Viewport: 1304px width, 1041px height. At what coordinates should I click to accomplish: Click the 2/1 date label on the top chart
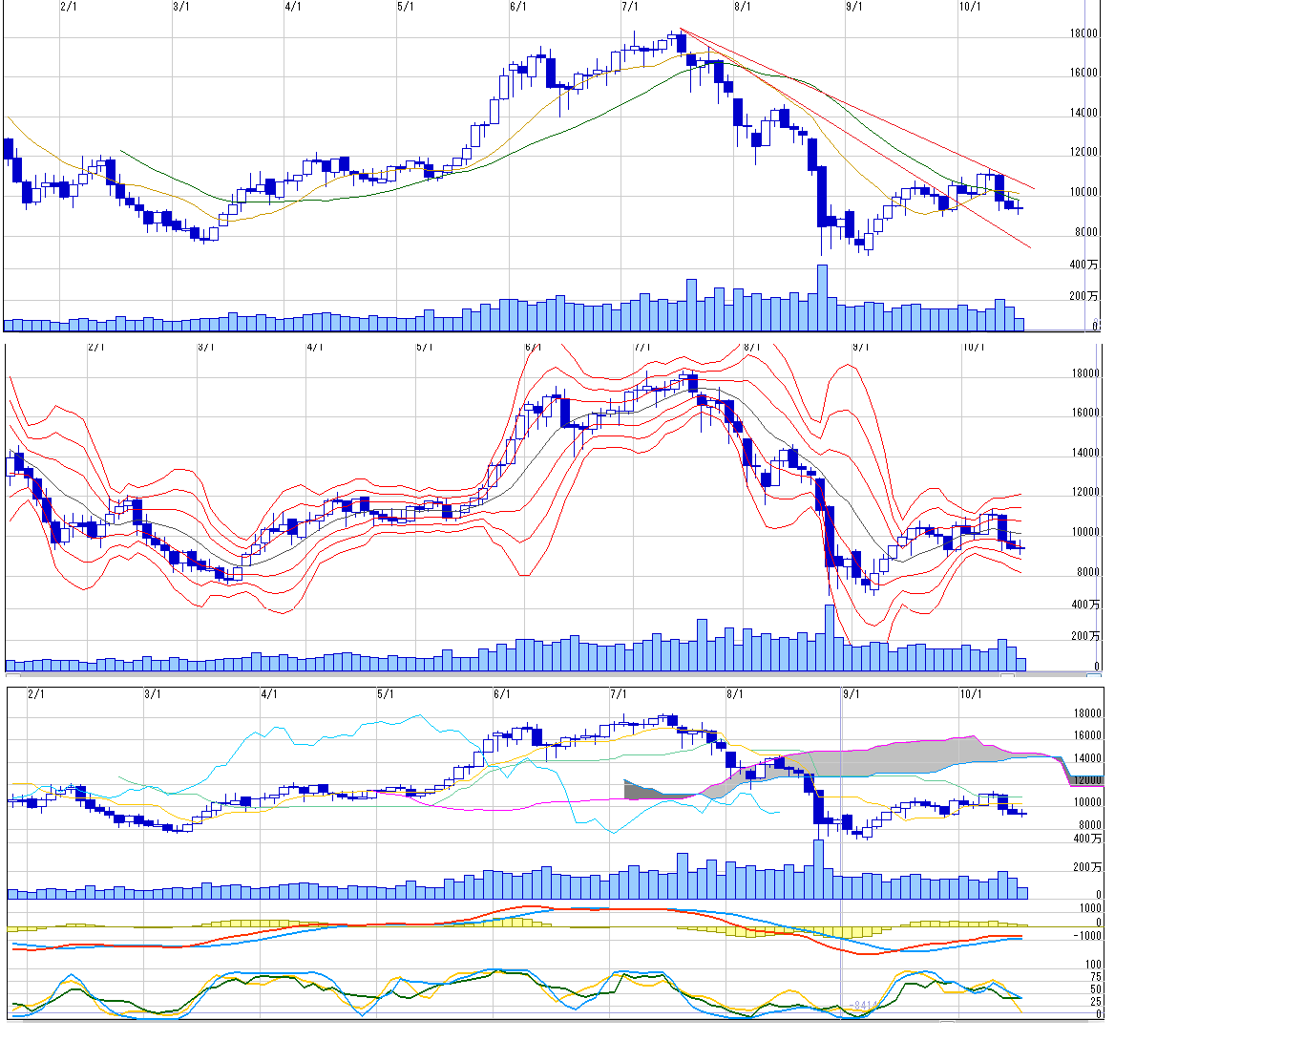pyautogui.click(x=68, y=7)
